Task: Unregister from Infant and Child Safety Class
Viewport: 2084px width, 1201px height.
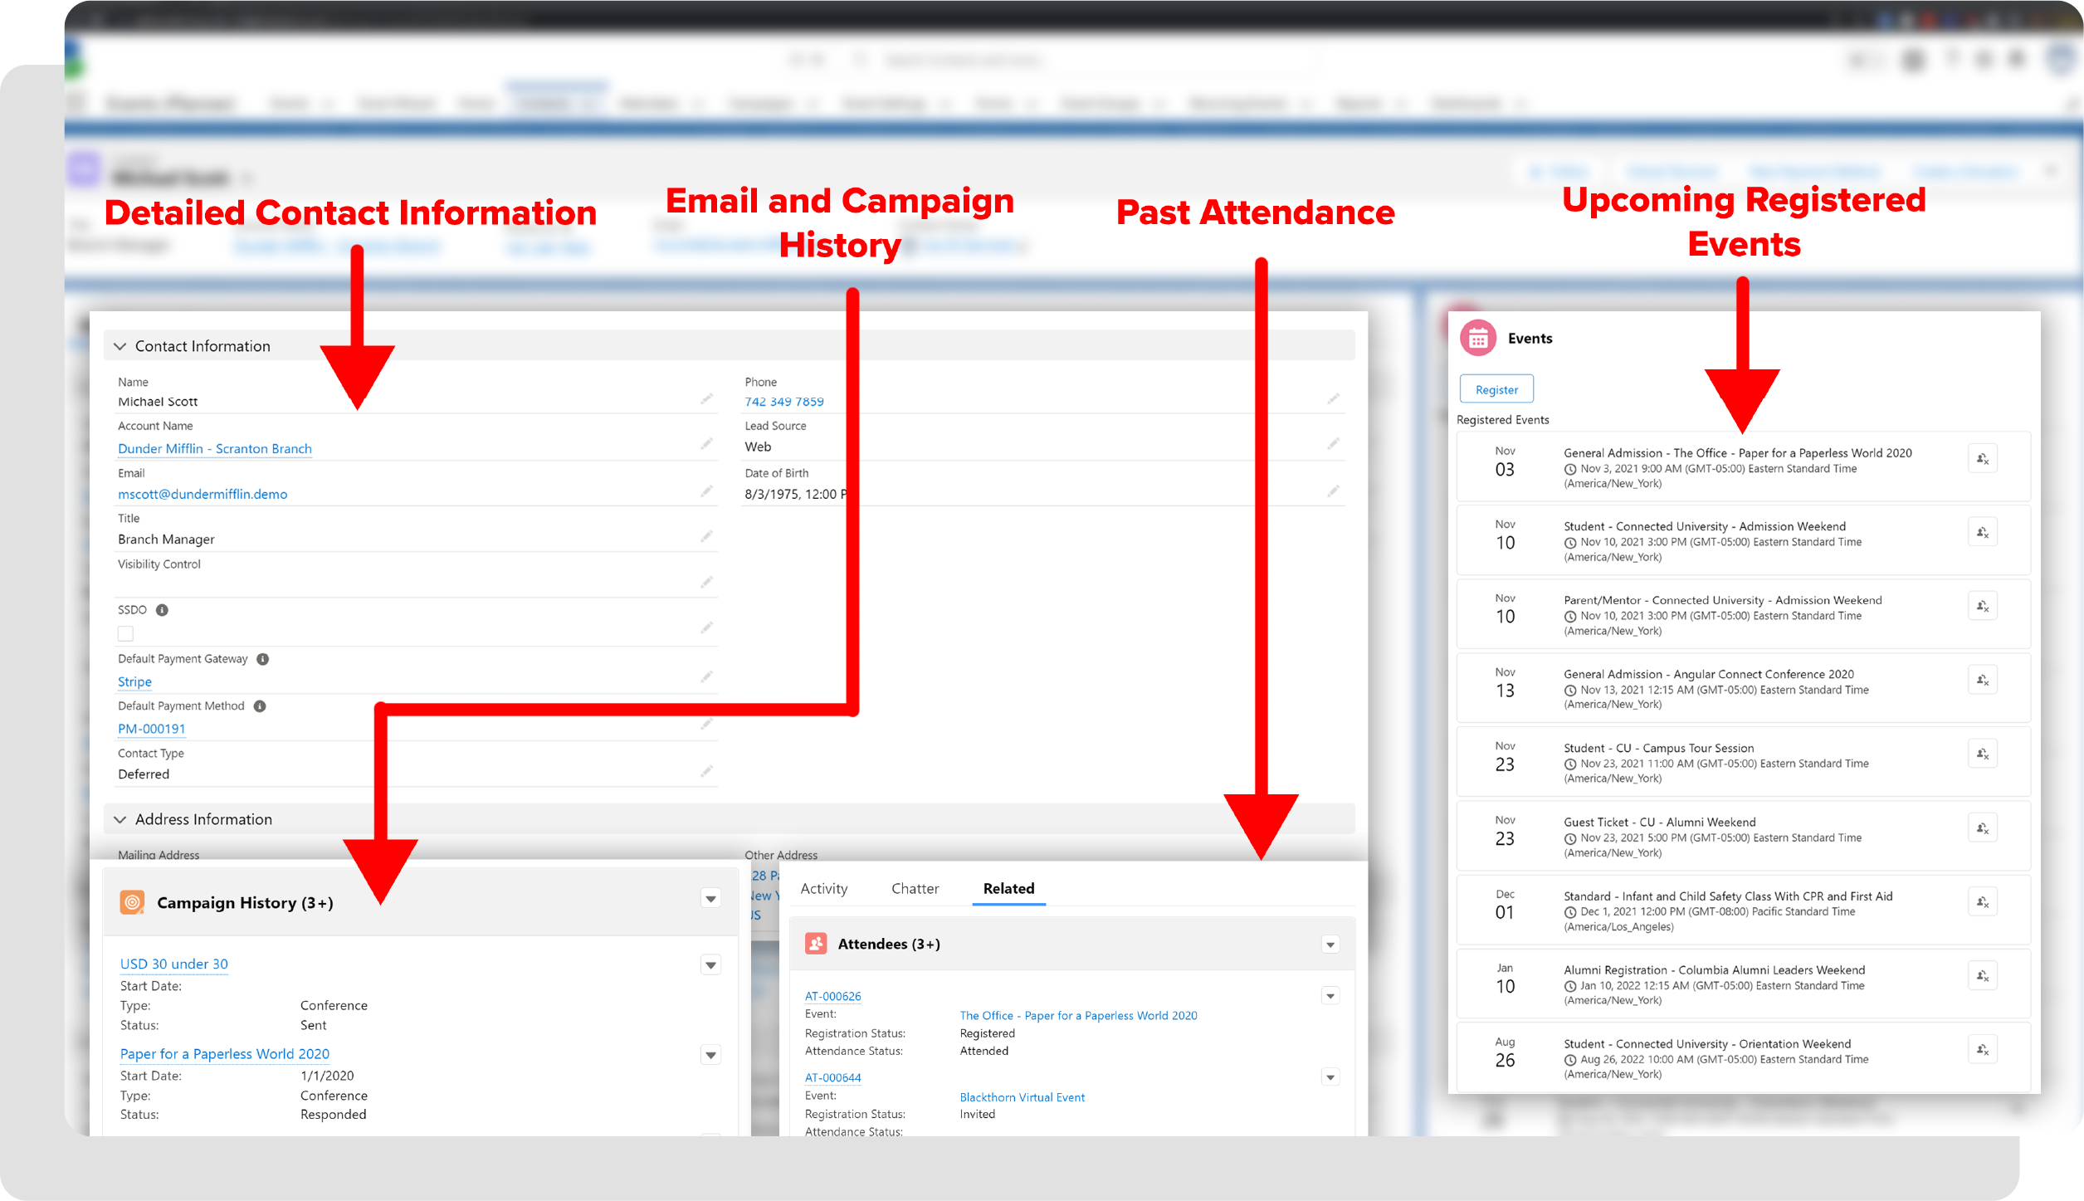Action: tap(1982, 902)
